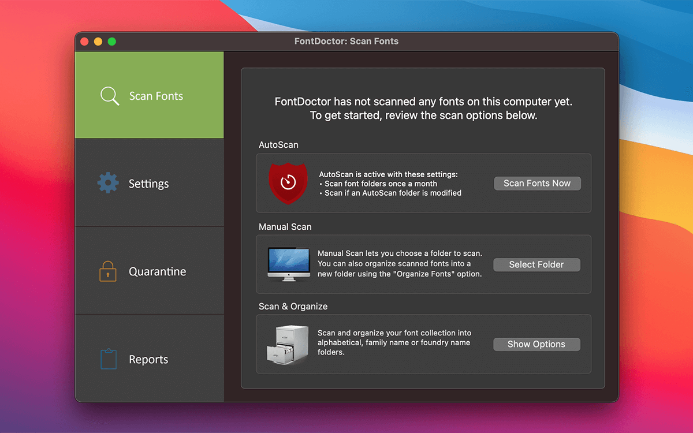The image size is (693, 433).
Task: Click the file cabinet Scan & Organize icon
Action: click(287, 345)
